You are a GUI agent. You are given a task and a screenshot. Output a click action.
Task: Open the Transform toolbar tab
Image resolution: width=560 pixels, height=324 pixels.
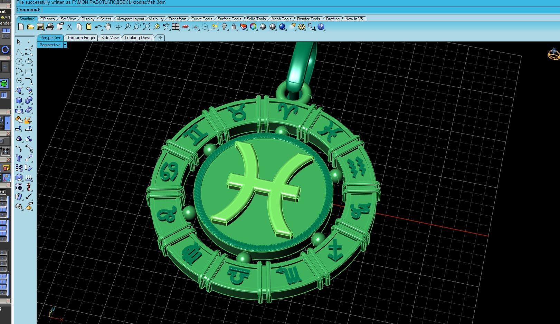(177, 19)
